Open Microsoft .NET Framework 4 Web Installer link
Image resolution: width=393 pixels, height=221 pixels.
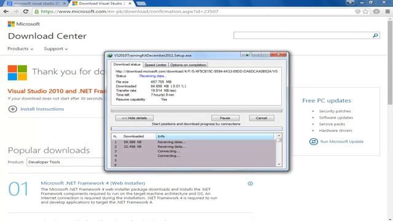93,183
